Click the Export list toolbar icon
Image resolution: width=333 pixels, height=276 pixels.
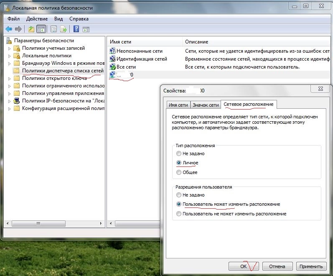64,29
